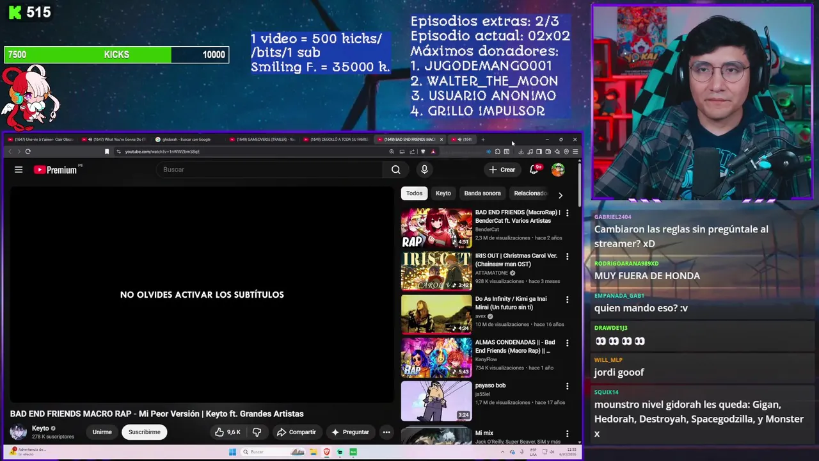
Task: Open BAD END FRIENDS (MacroRap) BenderCat title
Action: (518, 216)
